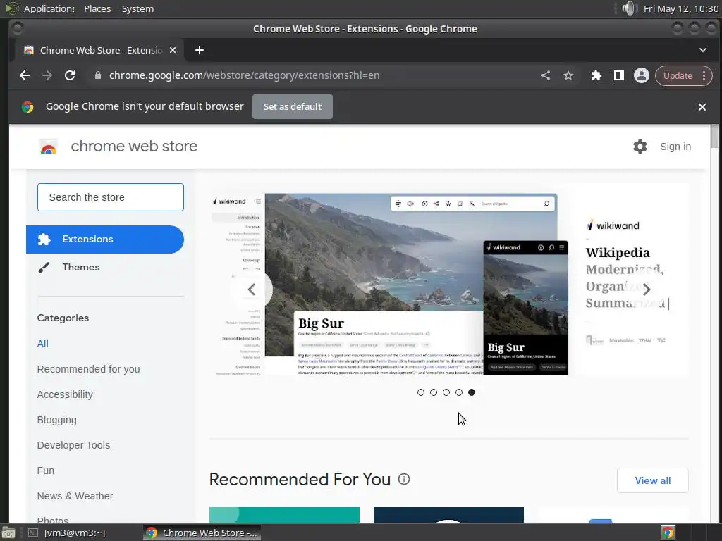Image resolution: width=722 pixels, height=541 pixels.
Task: Switch to the Themes section
Action: pyautogui.click(x=80, y=267)
